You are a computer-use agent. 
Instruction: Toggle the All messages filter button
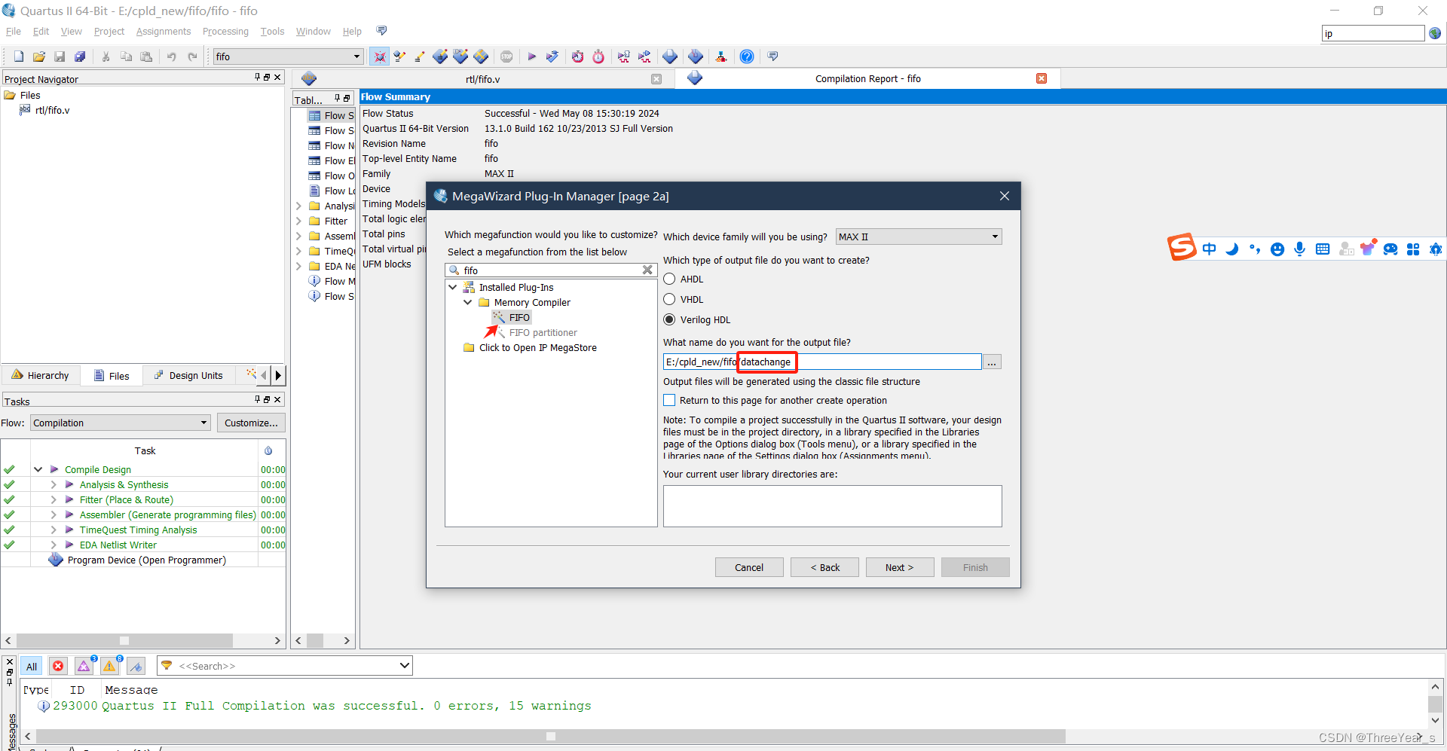coord(32,666)
